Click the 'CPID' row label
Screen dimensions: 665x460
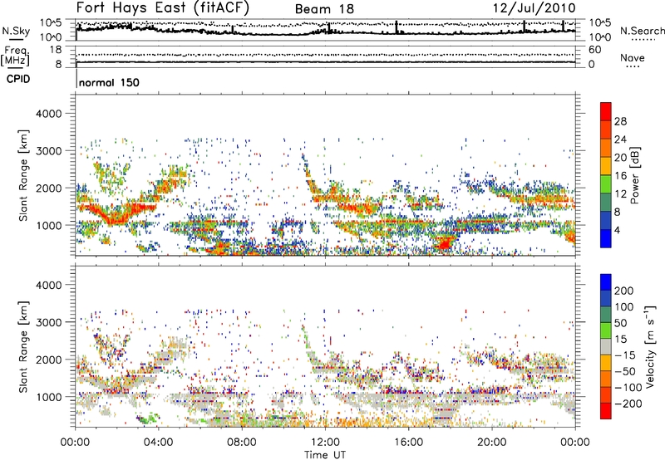click(x=18, y=79)
